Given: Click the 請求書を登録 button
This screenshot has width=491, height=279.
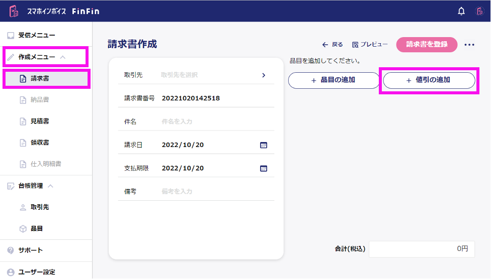Looking at the screenshot, I should click(x=427, y=44).
